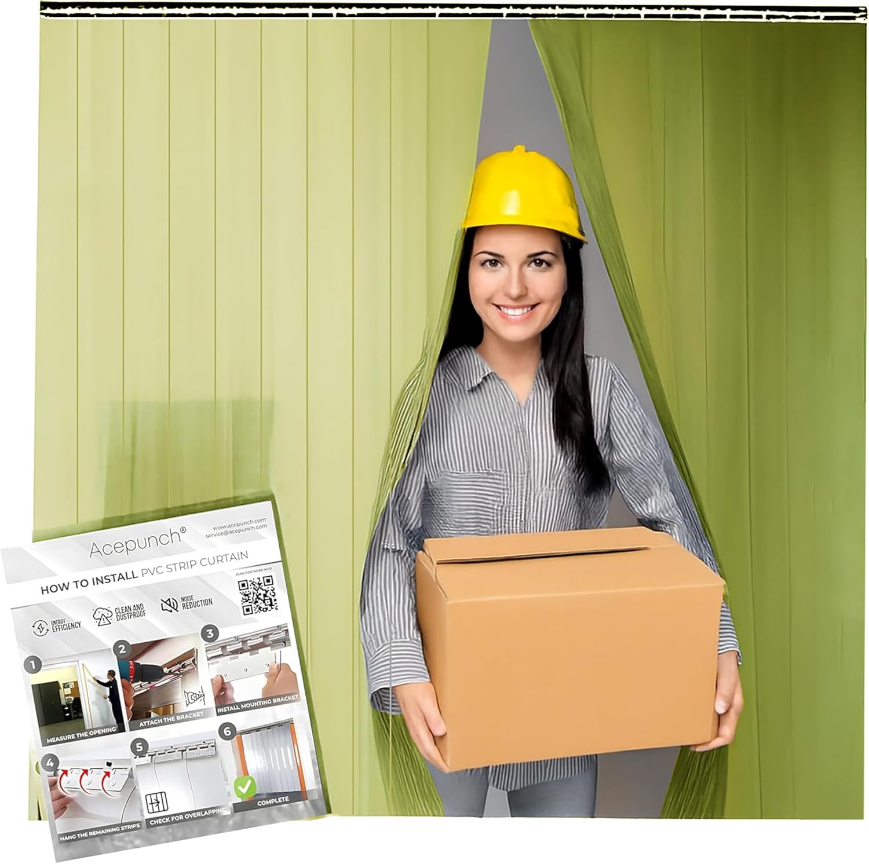Click the 'COMPLETE' caption

point(272,800)
